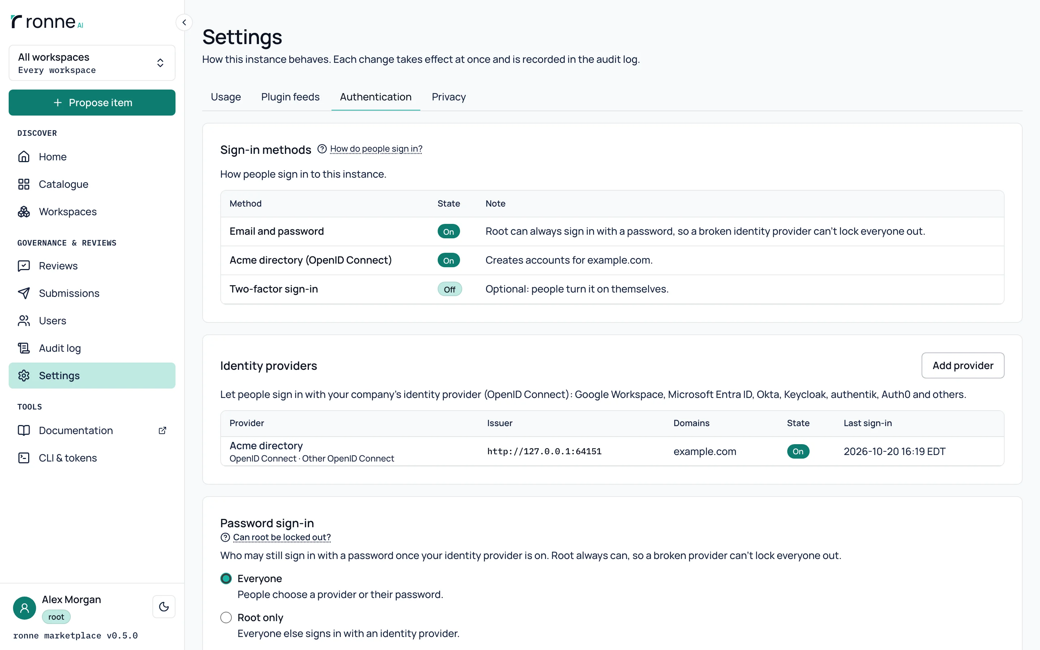Click the Off badge for Two-factor sign-in
The width and height of the screenshot is (1040, 650).
point(450,289)
